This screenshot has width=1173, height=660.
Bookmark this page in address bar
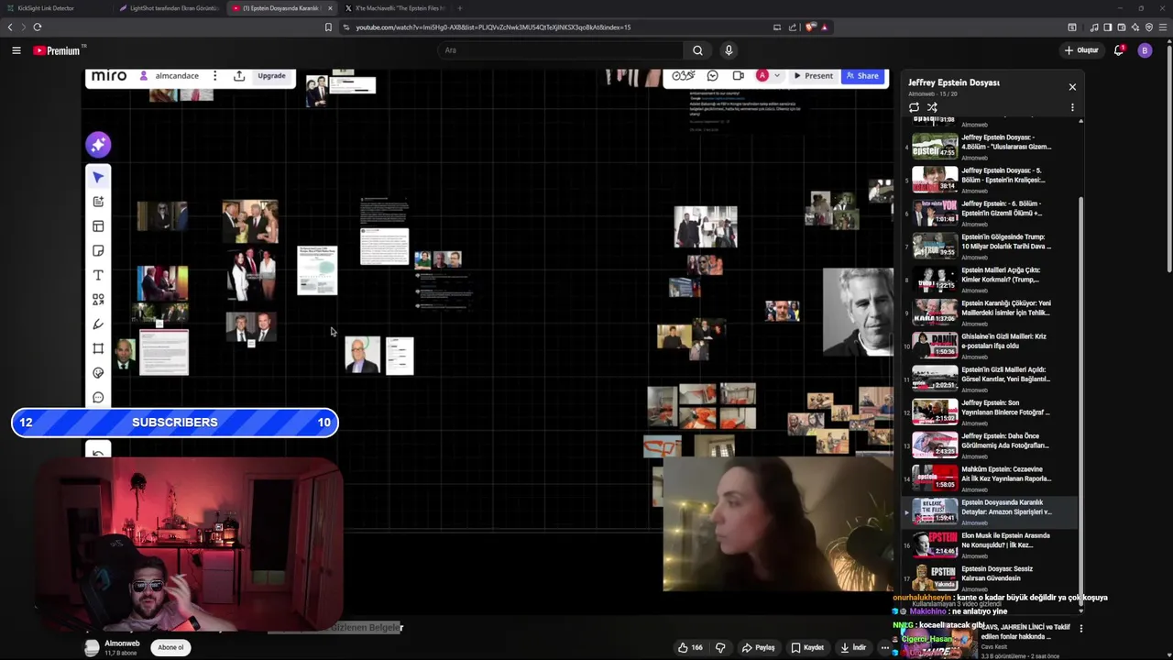click(x=328, y=27)
